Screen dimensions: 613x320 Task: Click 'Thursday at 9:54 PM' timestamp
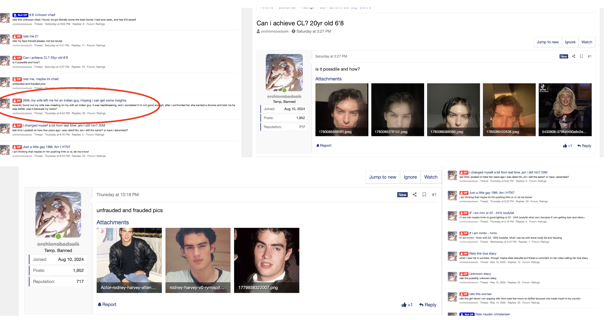coord(57,113)
